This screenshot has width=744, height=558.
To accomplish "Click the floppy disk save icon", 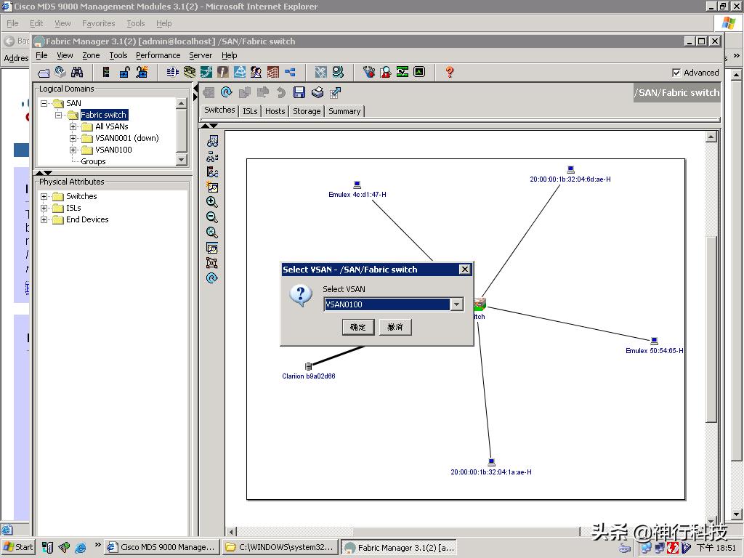I will [x=299, y=92].
